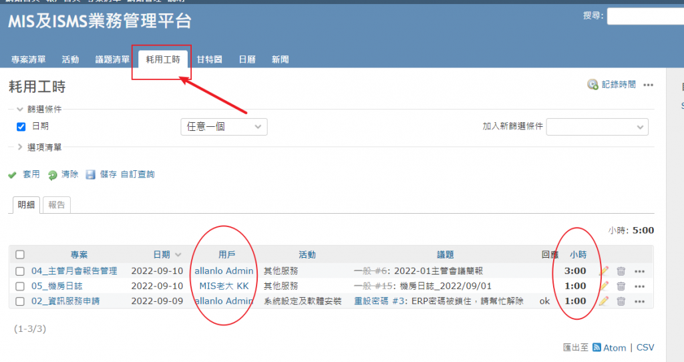Delete trash icon for 04_主管月會報告管理 row
This screenshot has height=362, width=684.
621,271
